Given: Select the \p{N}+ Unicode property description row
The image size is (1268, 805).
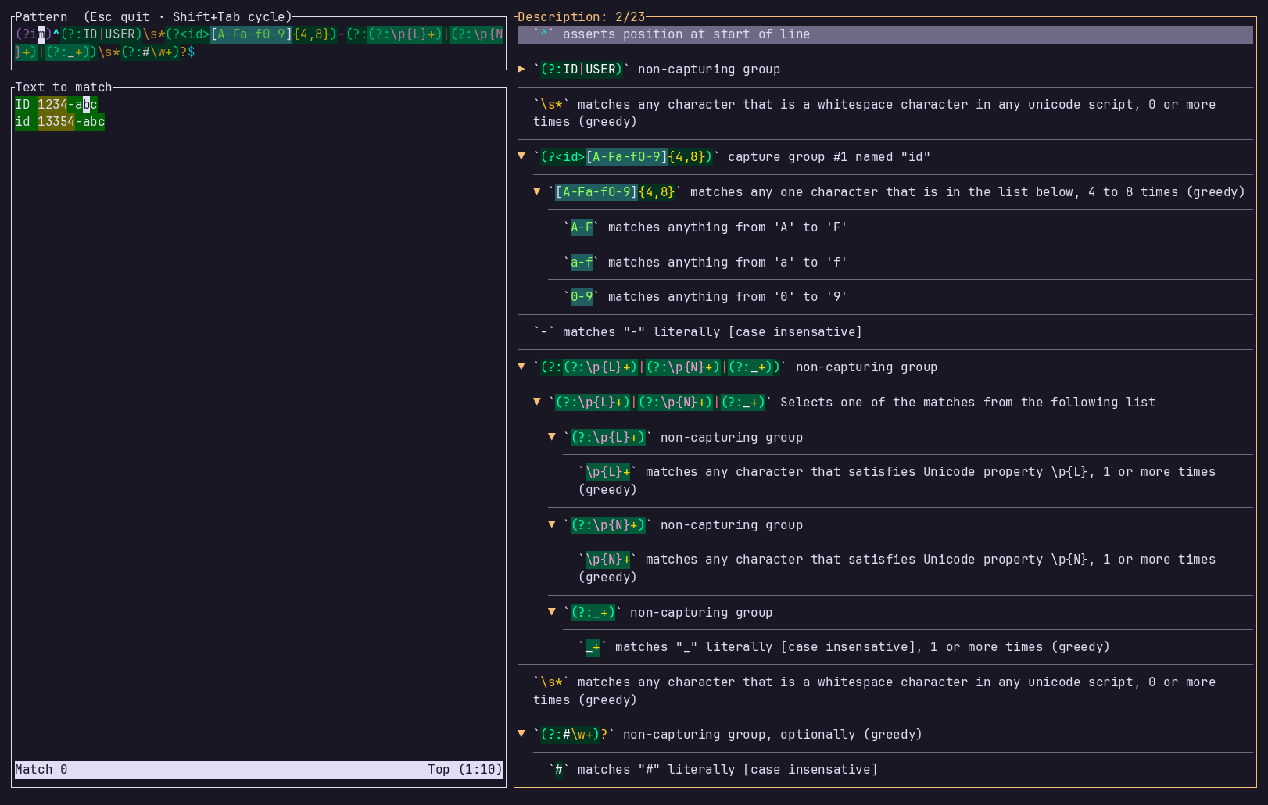Looking at the screenshot, I should click(908, 568).
